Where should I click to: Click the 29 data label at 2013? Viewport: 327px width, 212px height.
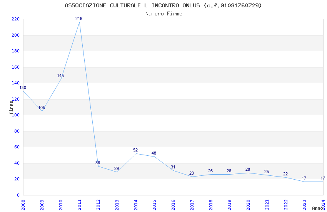pos(117,168)
